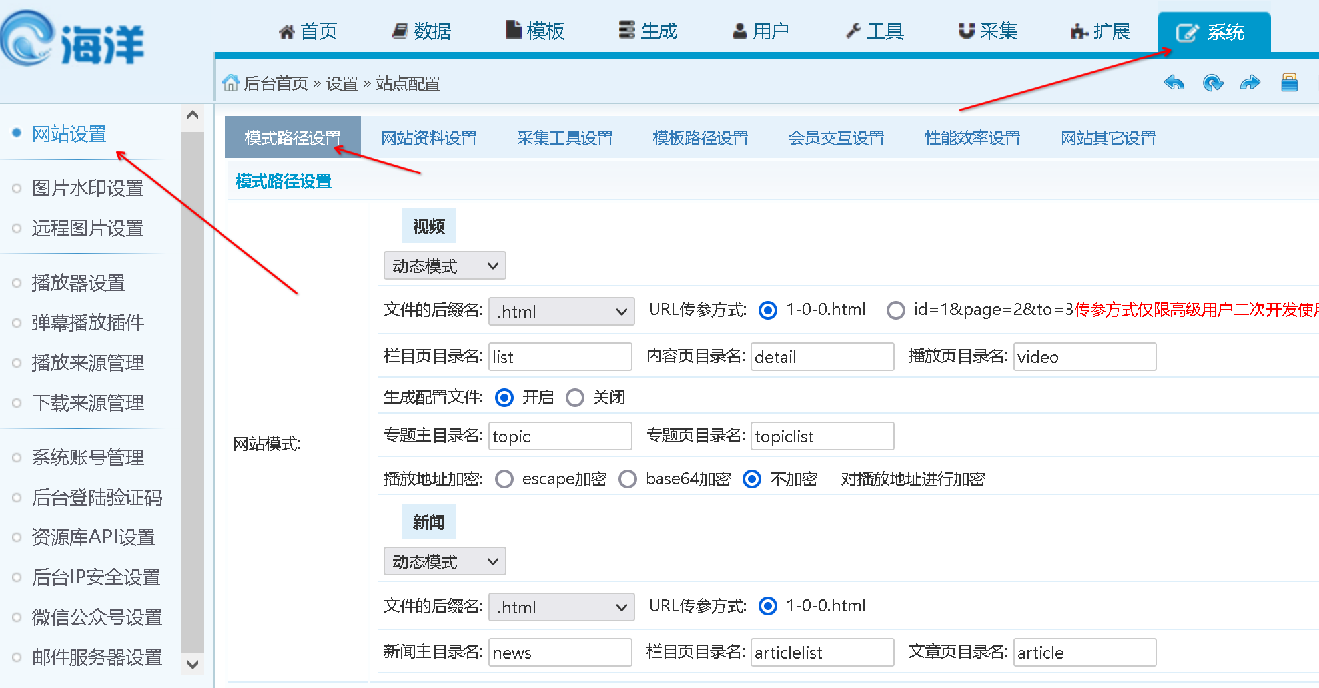Select base64加密 radio button
Viewport: 1319px width, 688px height.
(x=628, y=479)
